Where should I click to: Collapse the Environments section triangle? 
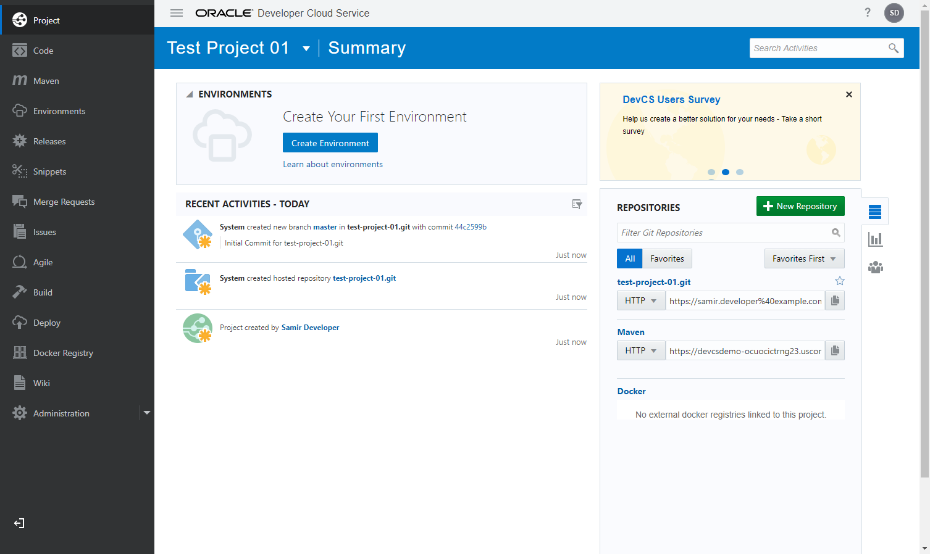190,94
